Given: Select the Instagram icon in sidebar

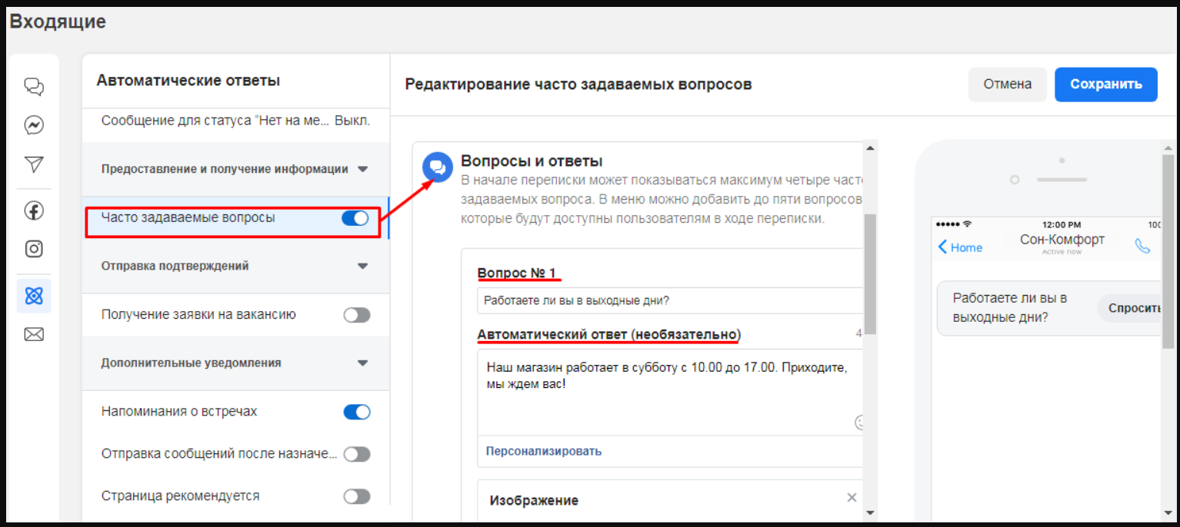Looking at the screenshot, I should tap(33, 249).
